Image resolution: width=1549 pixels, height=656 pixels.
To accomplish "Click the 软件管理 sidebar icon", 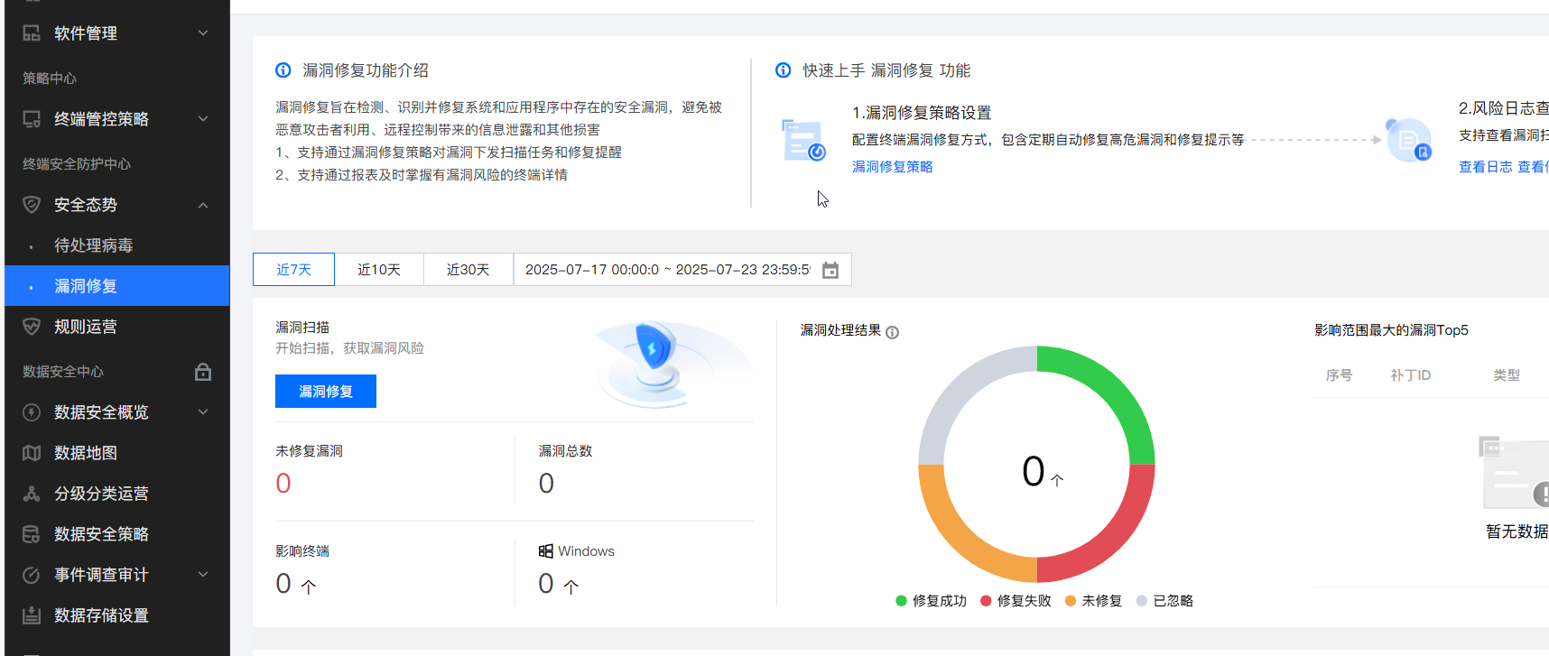I will click(32, 33).
